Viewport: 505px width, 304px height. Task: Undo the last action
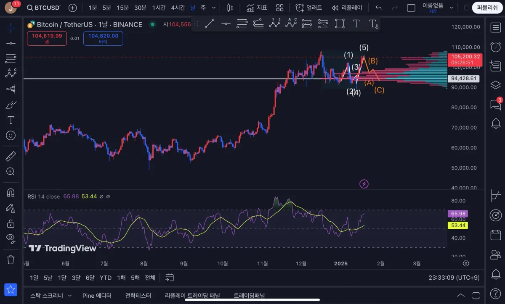pyautogui.click(x=378, y=8)
